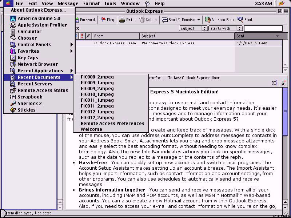This screenshot has width=291, height=218.
Task: Sort by the priority exclamation column
Action: tap(82, 36)
